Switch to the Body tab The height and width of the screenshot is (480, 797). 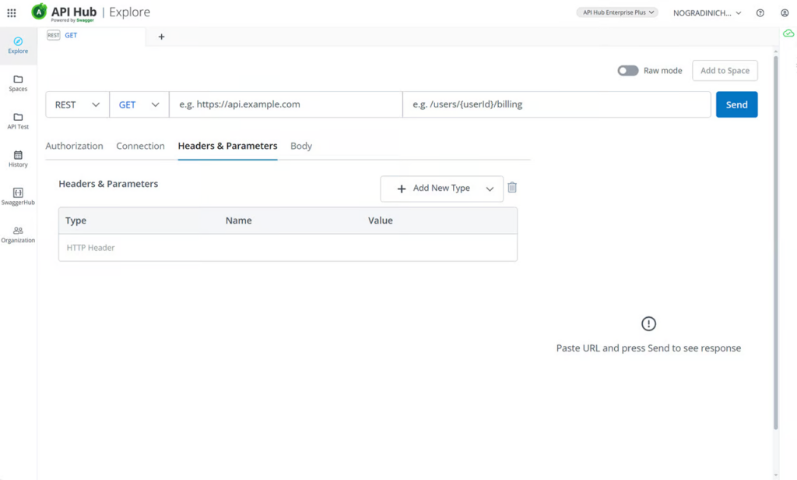point(301,146)
